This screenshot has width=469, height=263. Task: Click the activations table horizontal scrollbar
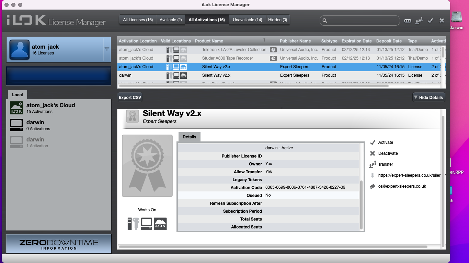(254, 86)
